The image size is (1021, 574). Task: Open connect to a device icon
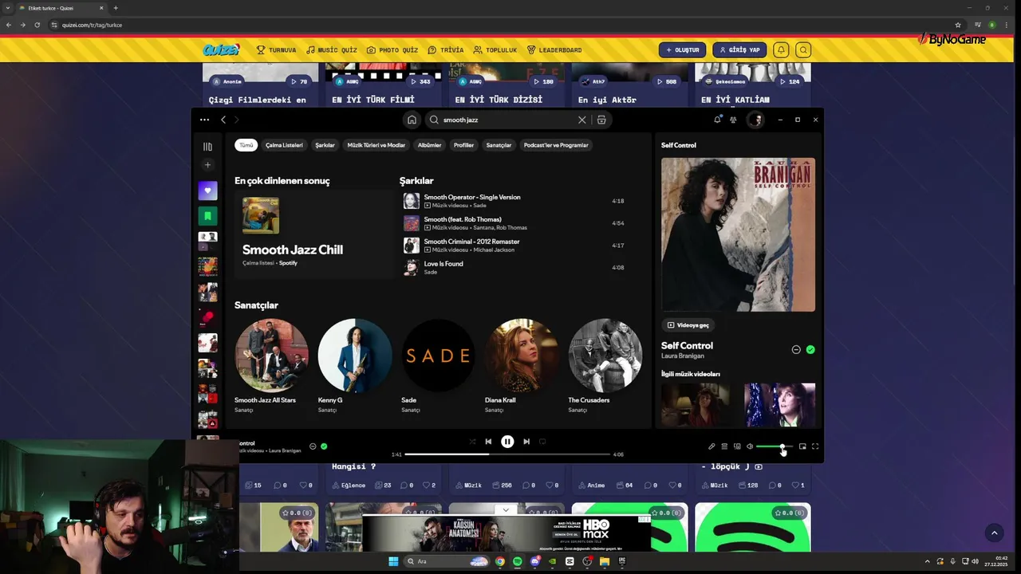(737, 446)
